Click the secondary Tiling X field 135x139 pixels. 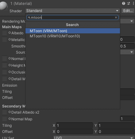[75, 126]
